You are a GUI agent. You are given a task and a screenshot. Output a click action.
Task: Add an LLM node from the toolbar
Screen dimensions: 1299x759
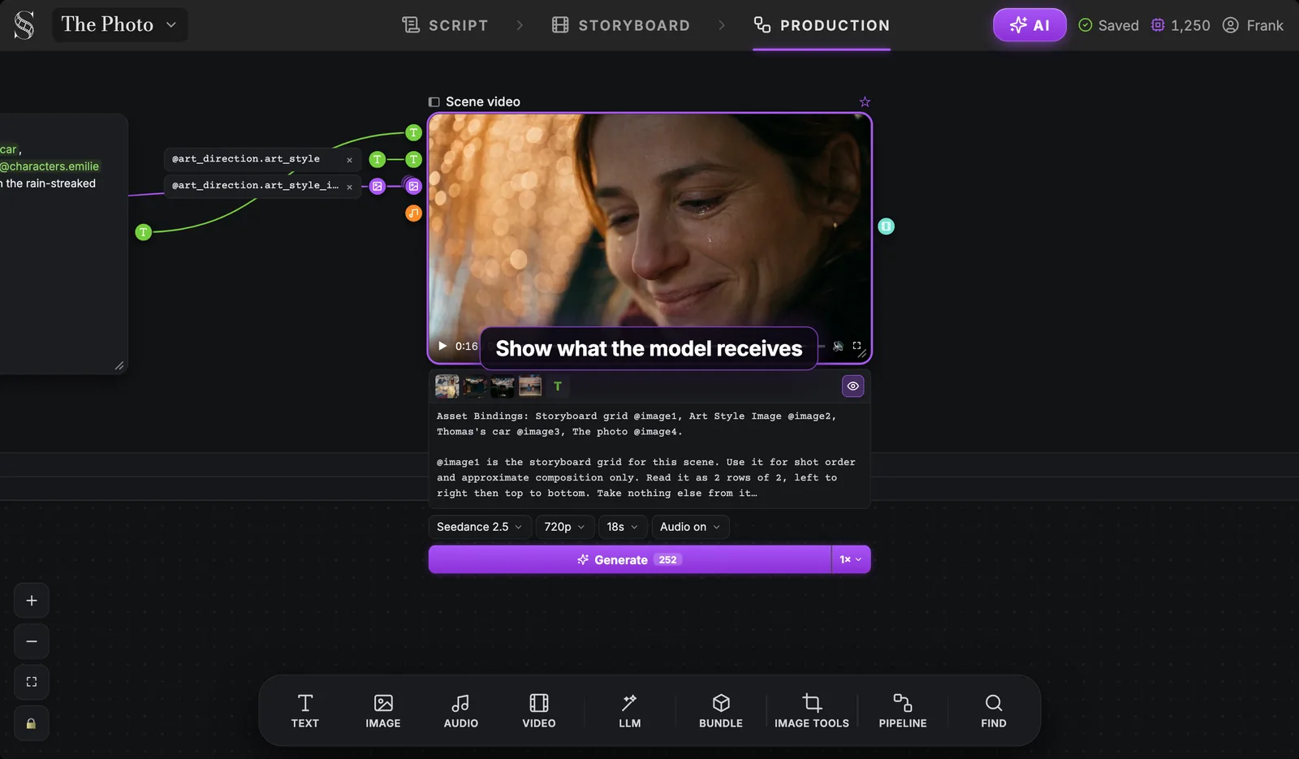tap(630, 711)
